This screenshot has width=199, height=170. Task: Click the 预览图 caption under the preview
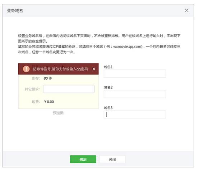tap(58, 113)
